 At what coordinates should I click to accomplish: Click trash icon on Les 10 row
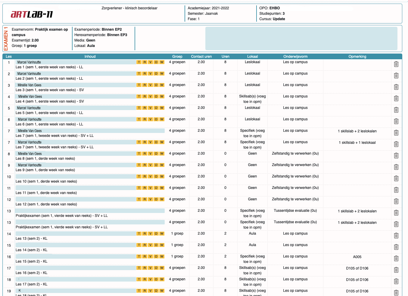[396, 178]
